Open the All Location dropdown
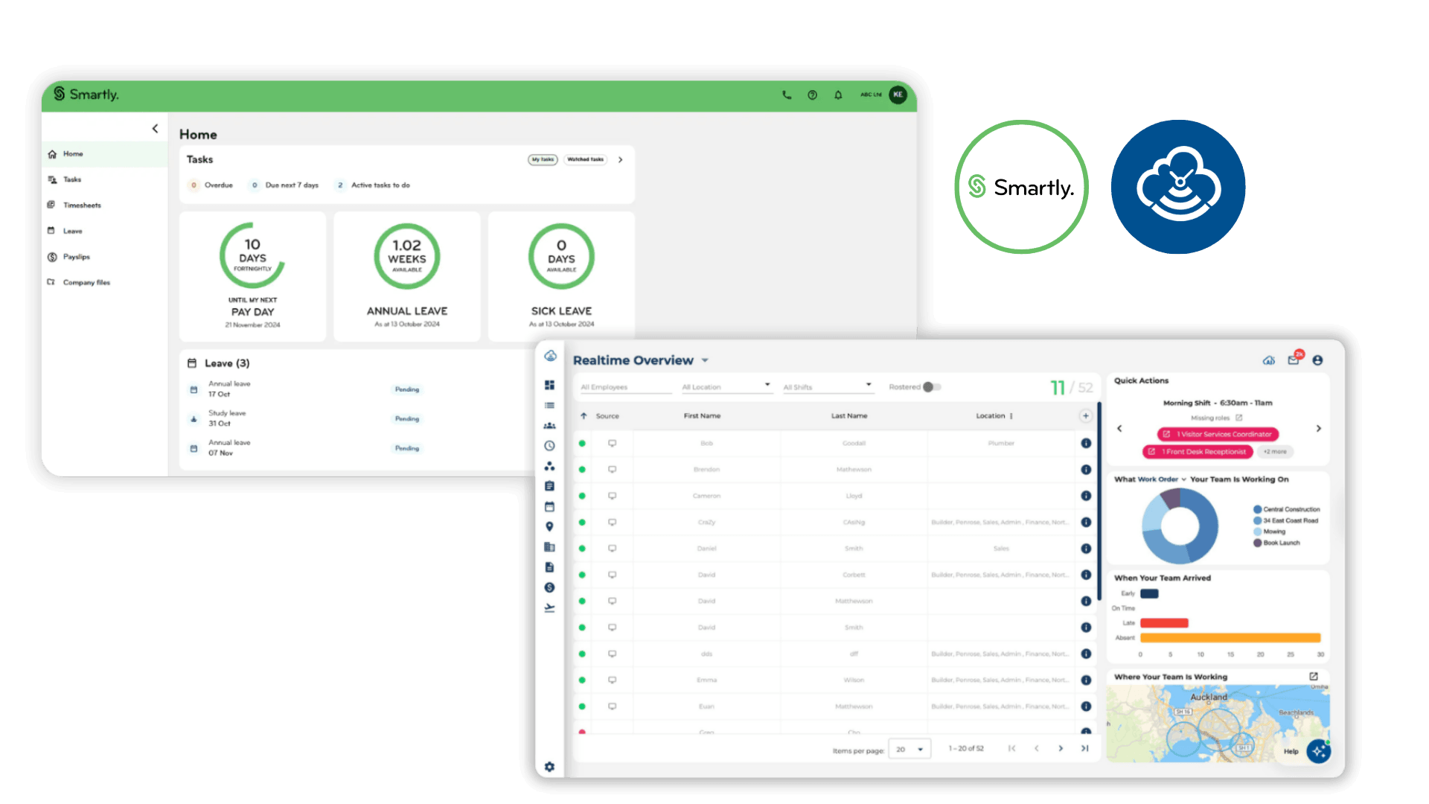 click(x=726, y=387)
